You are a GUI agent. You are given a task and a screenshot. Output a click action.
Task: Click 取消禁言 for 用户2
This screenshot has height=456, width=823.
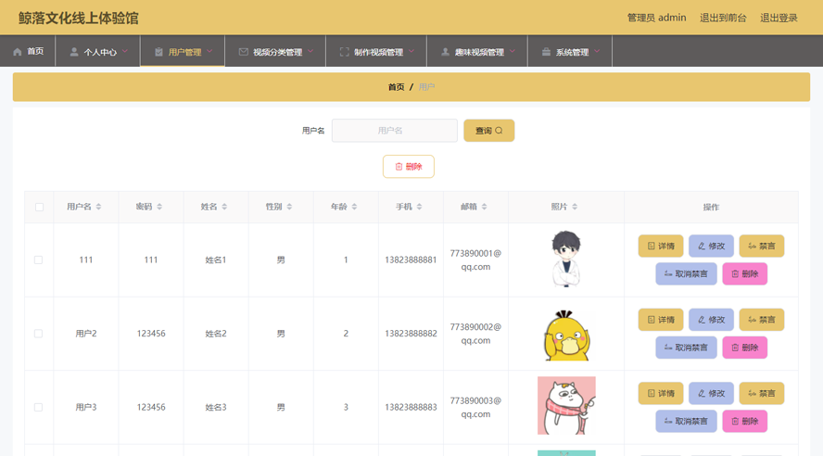tap(686, 348)
